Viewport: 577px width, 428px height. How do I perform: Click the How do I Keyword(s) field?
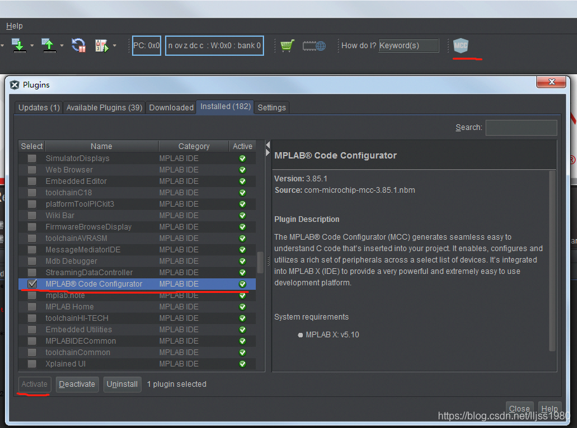coord(408,46)
